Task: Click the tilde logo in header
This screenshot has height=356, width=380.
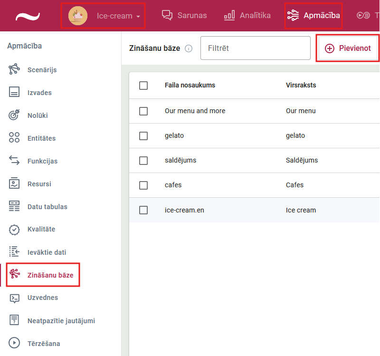Action: coord(28,16)
